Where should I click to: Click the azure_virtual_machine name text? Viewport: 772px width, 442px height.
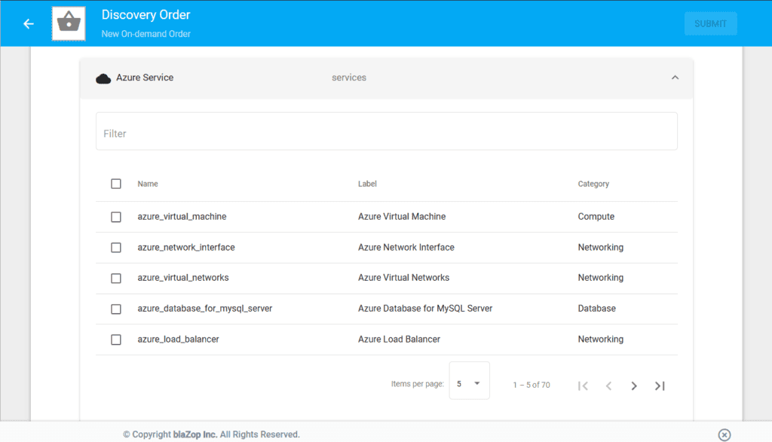(x=182, y=217)
